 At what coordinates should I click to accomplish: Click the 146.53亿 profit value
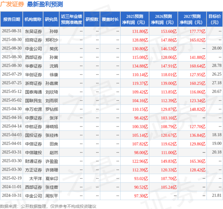tap(169, 49)
